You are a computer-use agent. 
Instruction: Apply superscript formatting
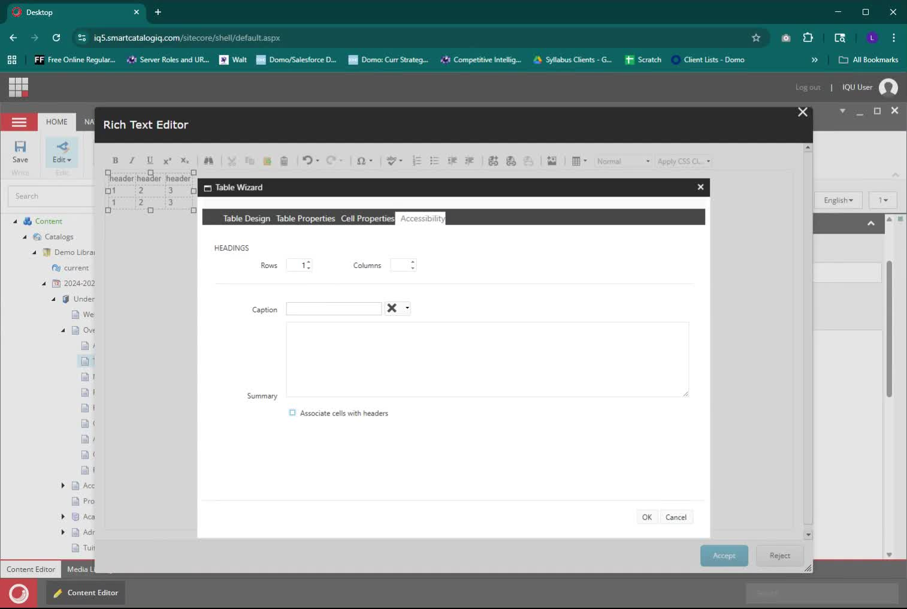pos(167,161)
